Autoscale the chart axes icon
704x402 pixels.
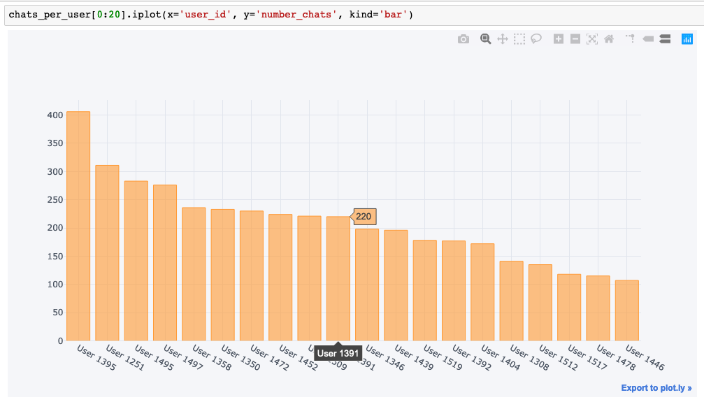[x=592, y=39]
